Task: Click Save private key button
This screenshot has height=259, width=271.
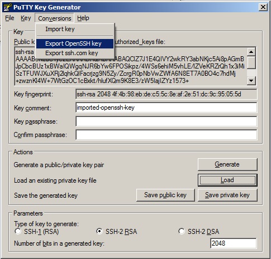Action: click(x=227, y=195)
